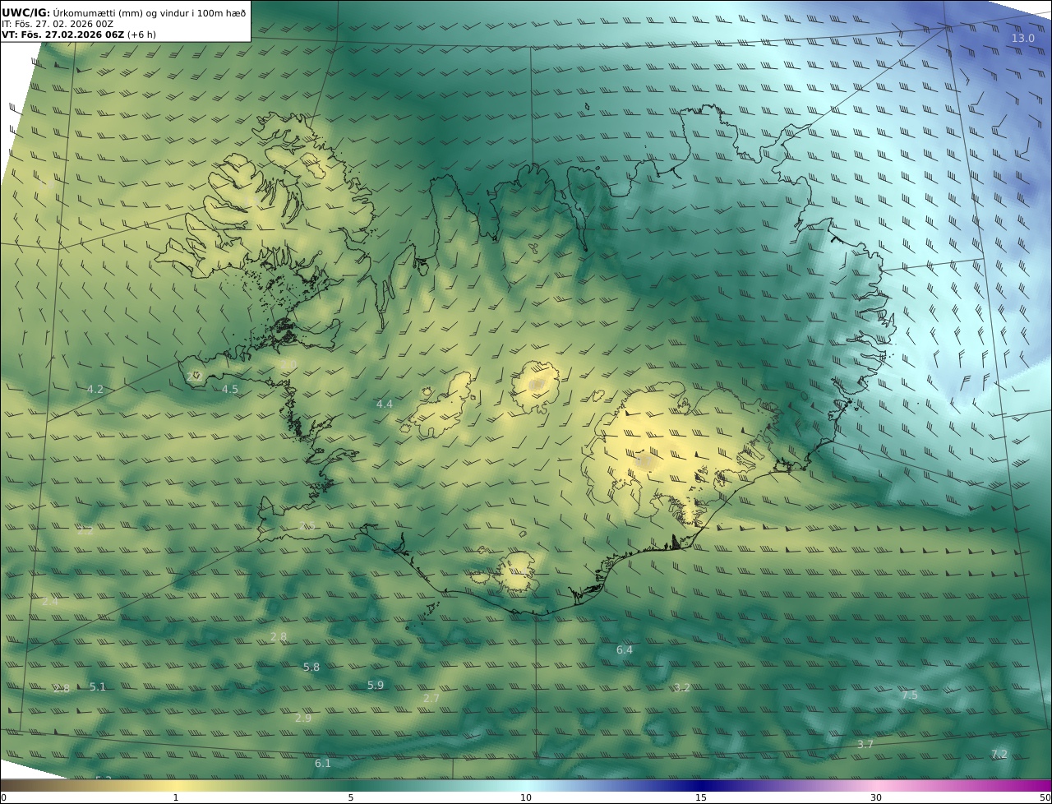Select the 3.2 value label
The width and height of the screenshot is (1052, 804).
[x=682, y=687]
